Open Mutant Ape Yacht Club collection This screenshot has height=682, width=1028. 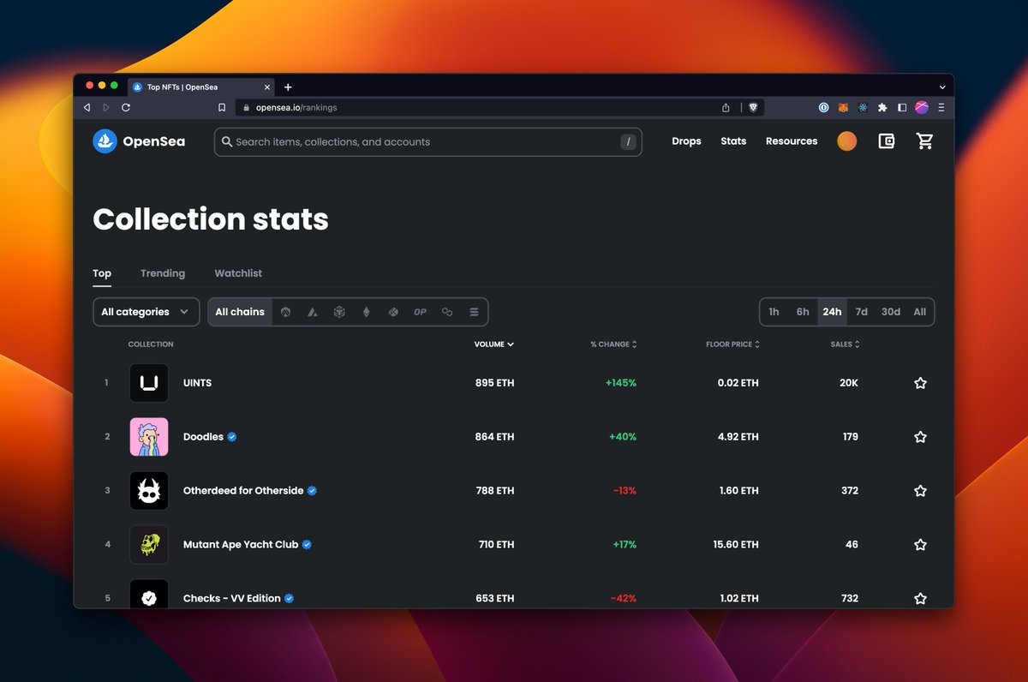coord(241,545)
